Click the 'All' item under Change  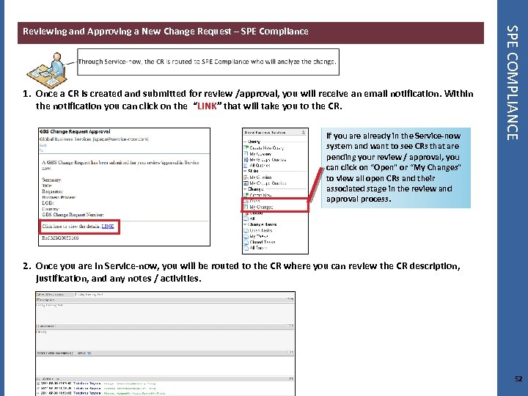point(252,219)
